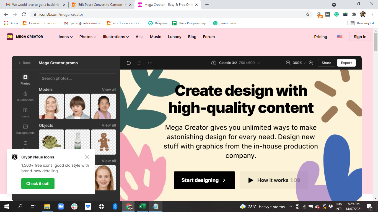378x212 pixels.
Task: Open the Blog page
Action: (x=192, y=37)
